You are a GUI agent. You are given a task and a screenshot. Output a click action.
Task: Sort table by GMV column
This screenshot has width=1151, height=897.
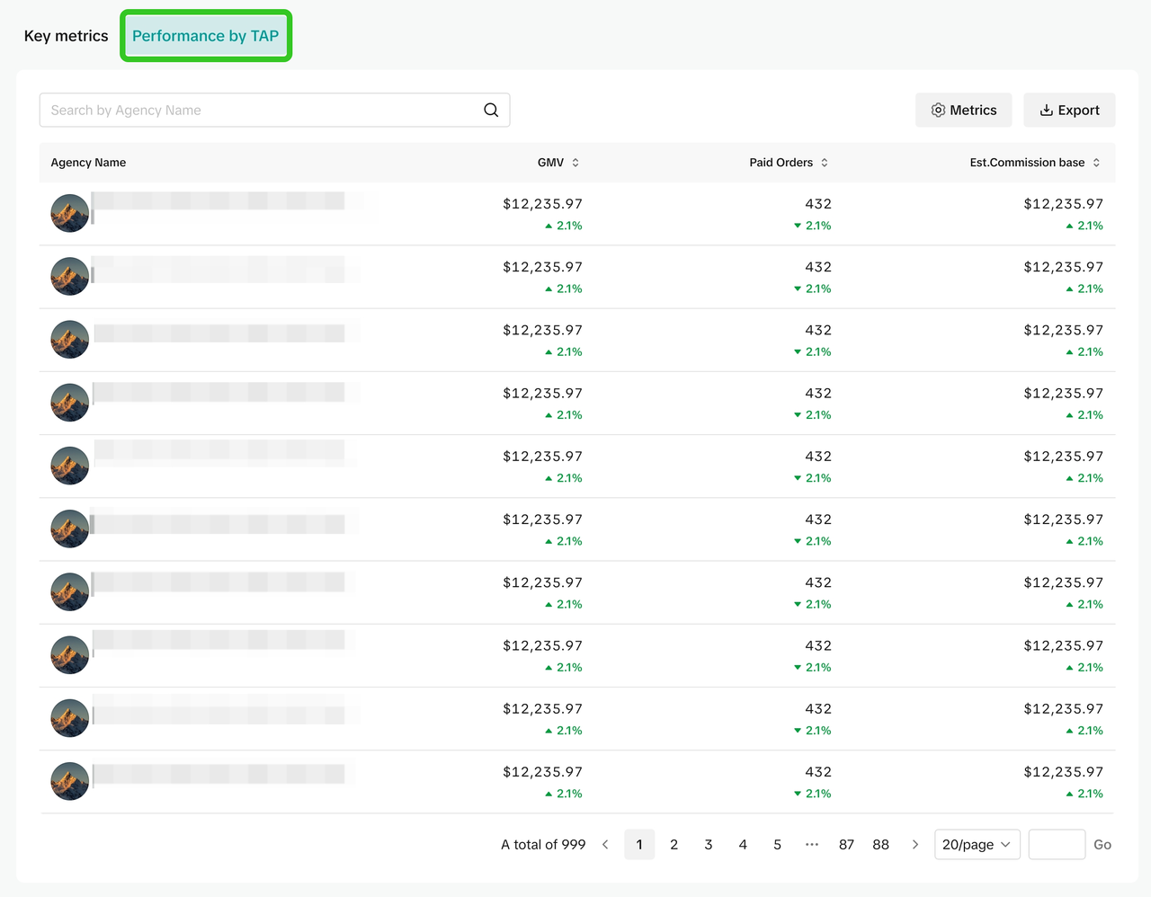575,163
